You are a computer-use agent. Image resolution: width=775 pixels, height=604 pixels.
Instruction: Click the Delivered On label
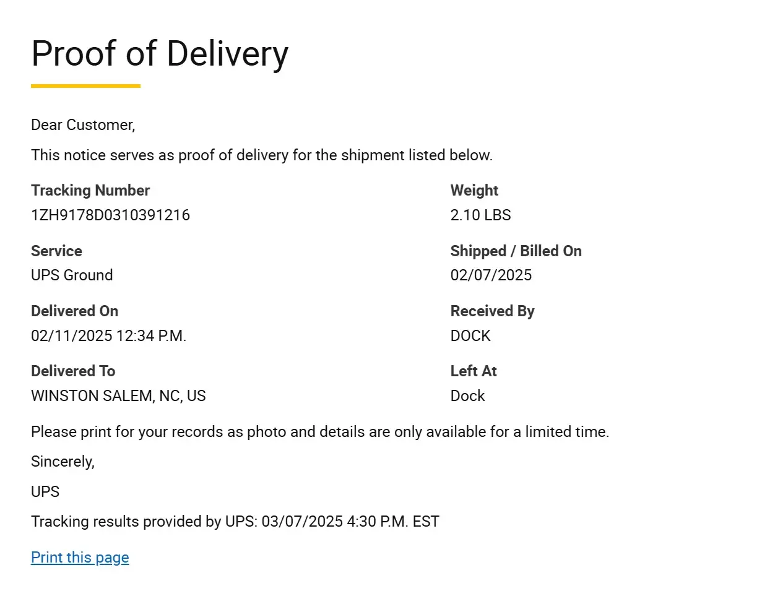(x=74, y=311)
